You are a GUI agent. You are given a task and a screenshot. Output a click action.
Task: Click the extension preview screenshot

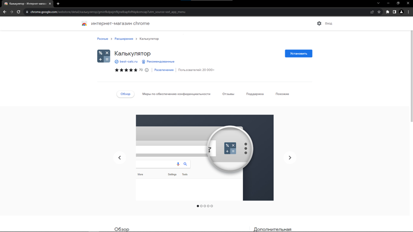(x=205, y=158)
